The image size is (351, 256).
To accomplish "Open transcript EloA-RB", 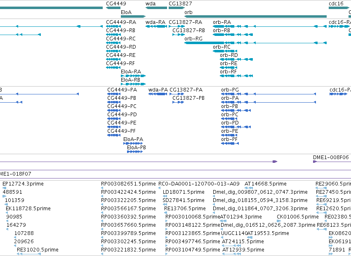I will pyautogui.click(x=130, y=80).
